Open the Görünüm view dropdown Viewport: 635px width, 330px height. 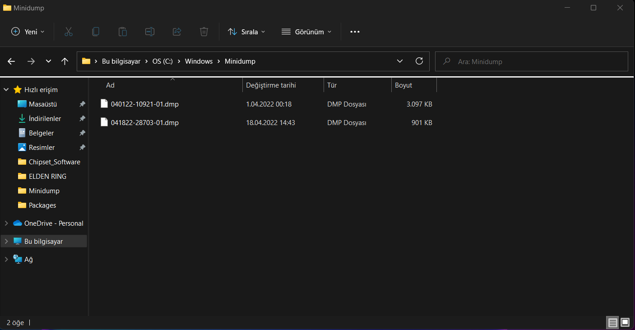pos(306,32)
